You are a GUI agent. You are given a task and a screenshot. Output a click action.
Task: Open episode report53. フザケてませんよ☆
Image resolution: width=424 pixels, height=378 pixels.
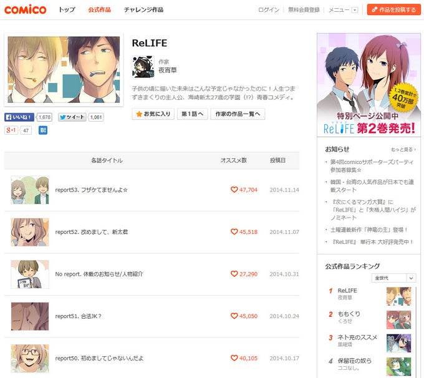92,190
